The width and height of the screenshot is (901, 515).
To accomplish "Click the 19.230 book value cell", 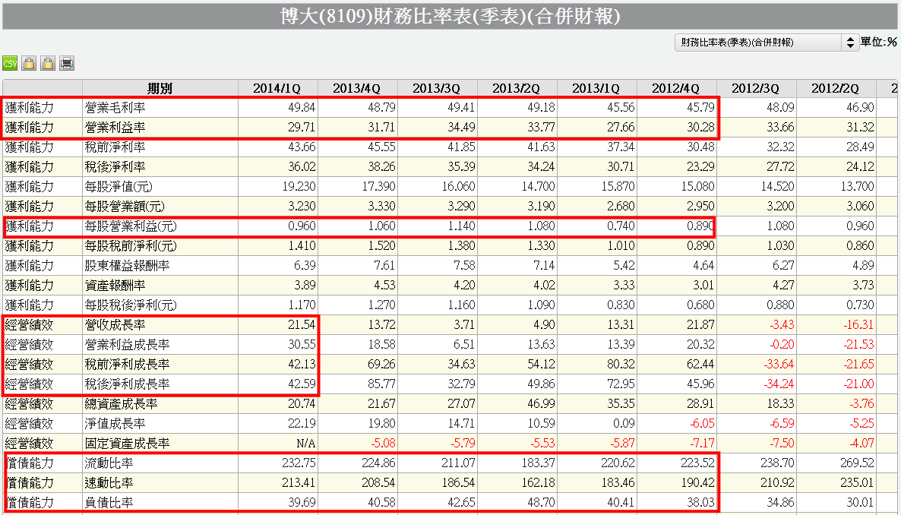I will click(299, 186).
